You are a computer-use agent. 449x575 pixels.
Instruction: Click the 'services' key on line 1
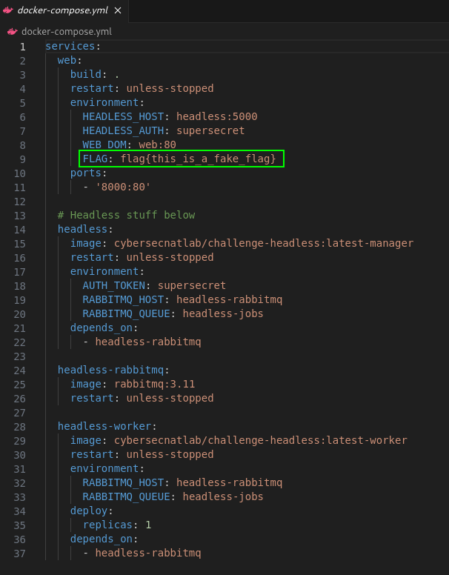[70, 46]
